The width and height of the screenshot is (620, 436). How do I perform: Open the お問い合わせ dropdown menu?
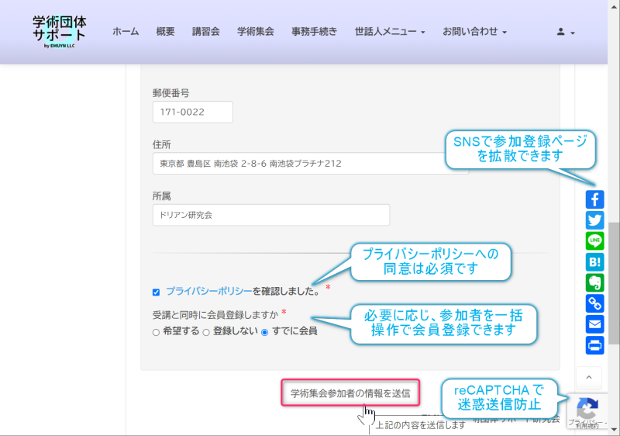pyautogui.click(x=474, y=32)
